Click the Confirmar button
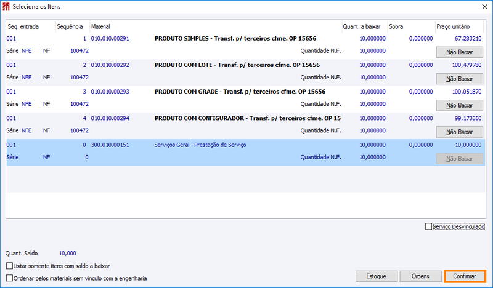493x288 pixels. coord(465,276)
